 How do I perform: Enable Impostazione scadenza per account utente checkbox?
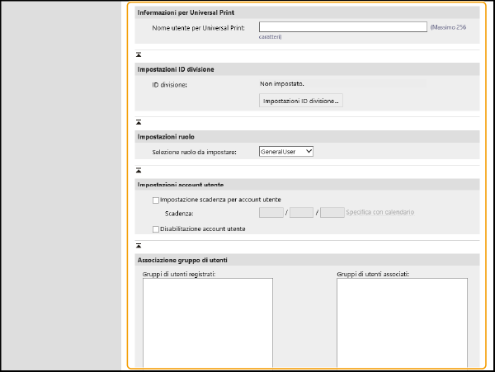(x=155, y=200)
